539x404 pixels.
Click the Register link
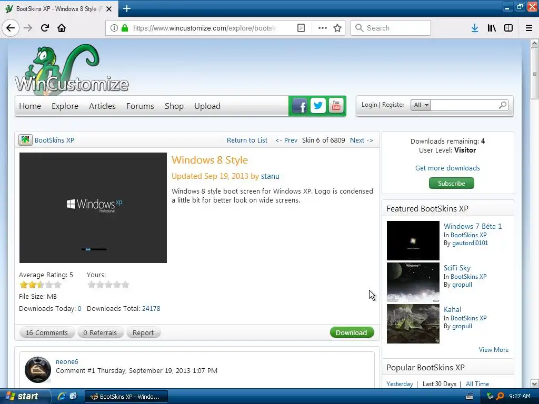pyautogui.click(x=393, y=105)
